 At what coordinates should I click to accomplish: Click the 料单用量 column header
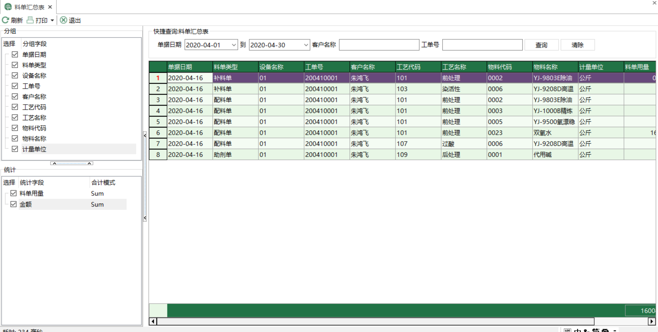[640, 67]
